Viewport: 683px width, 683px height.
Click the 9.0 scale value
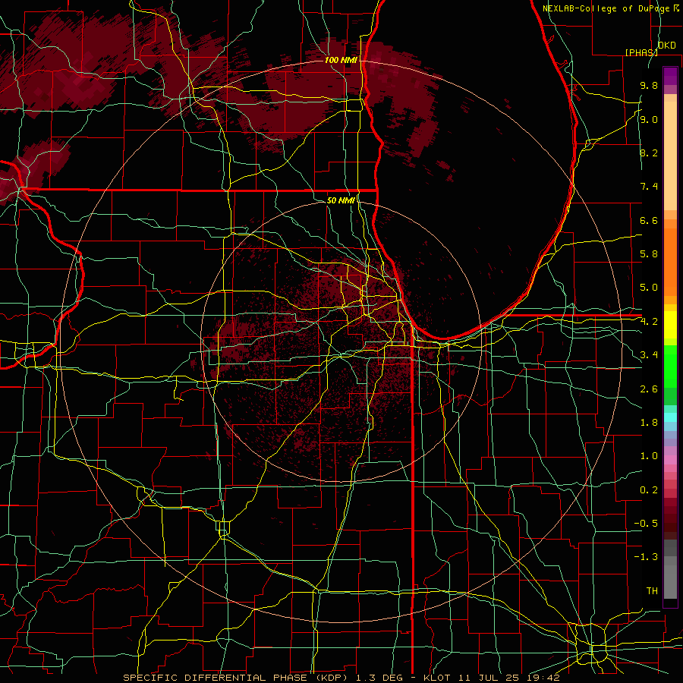coord(649,119)
